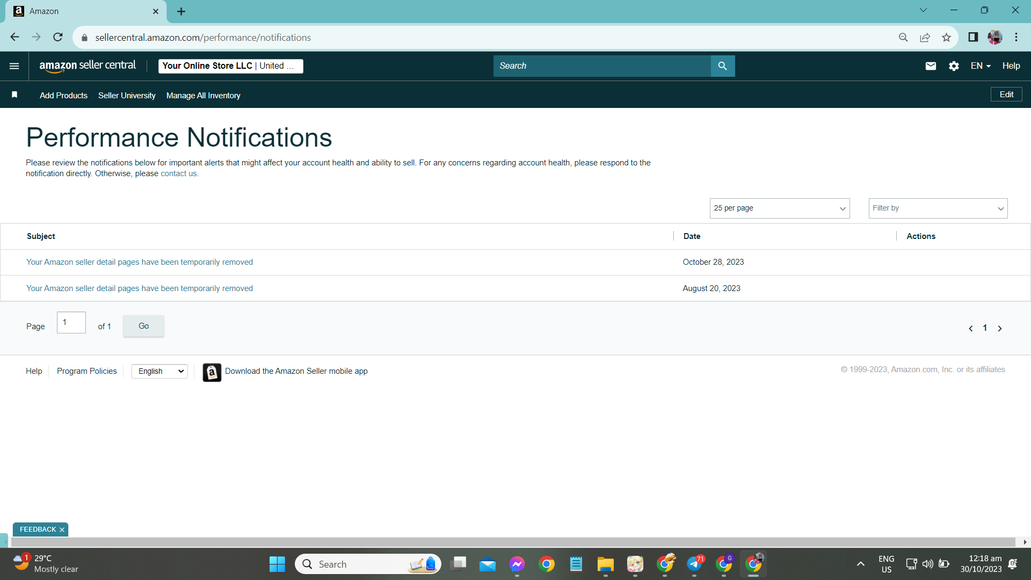Toggle the browser side panel icon
Viewport: 1031px width, 580px height.
pyautogui.click(x=973, y=37)
